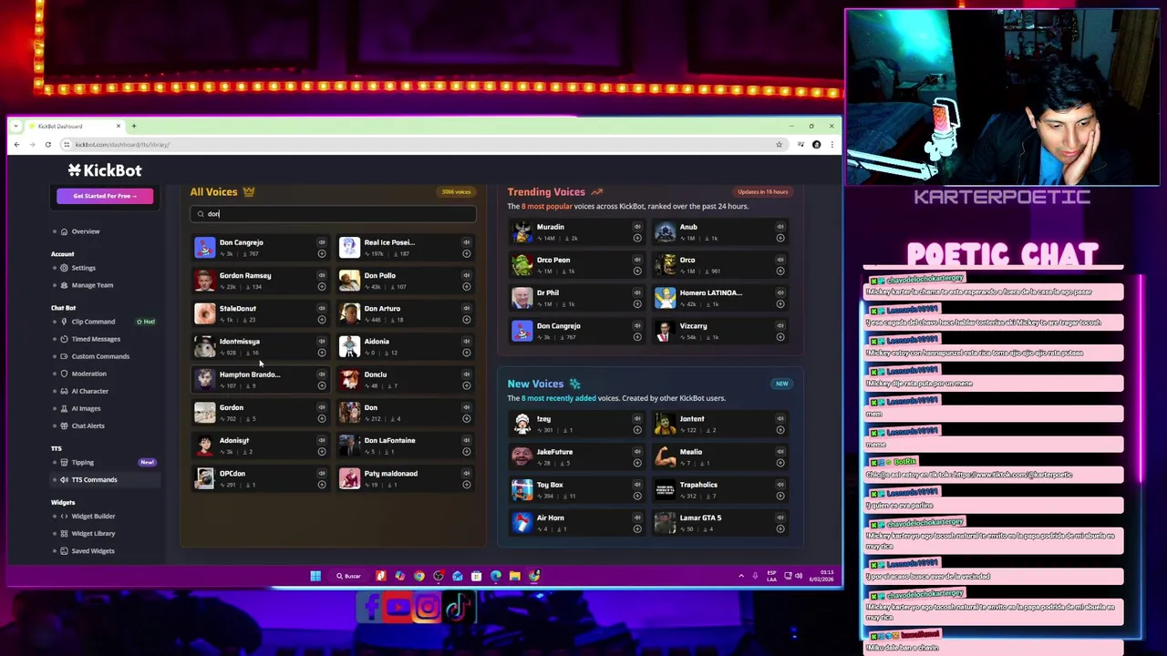The width and height of the screenshot is (1167, 656).
Task: Go back with browser back arrow
Action: 16,145
